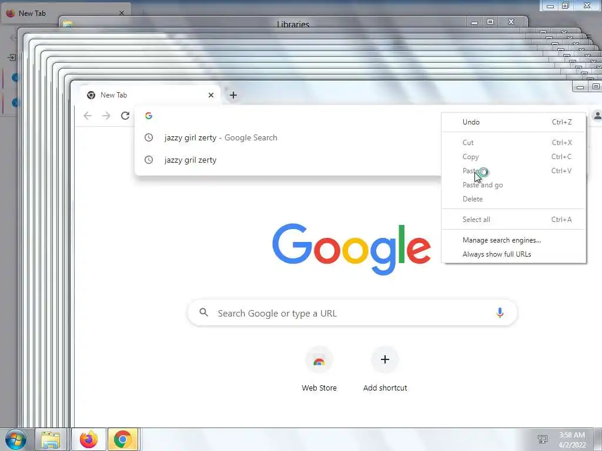The height and width of the screenshot is (451, 602).
Task: Switch to Firefox from the taskbar
Action: tap(89, 439)
